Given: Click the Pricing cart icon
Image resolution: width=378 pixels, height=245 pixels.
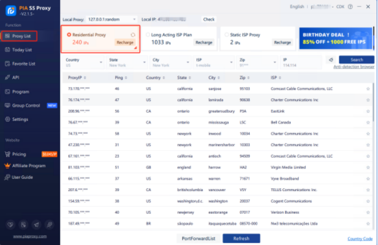Looking at the screenshot, I should [x=8, y=154].
